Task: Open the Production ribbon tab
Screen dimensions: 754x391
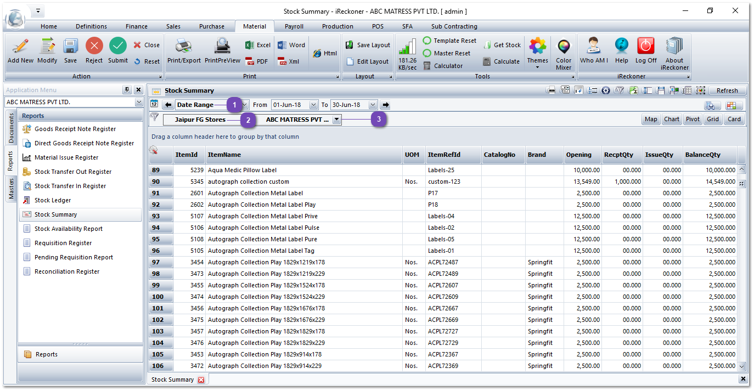Action: 337,26
